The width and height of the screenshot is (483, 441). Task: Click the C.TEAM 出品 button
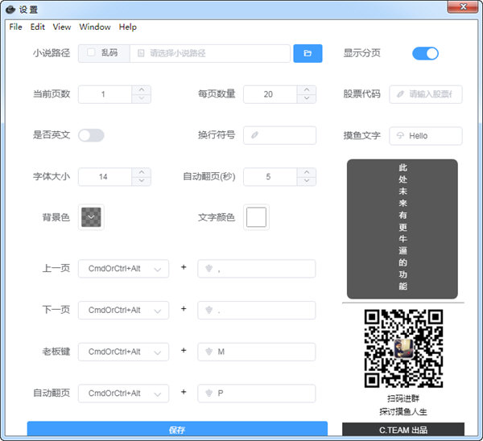(x=403, y=431)
